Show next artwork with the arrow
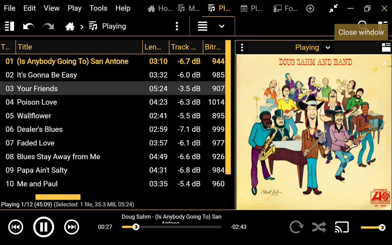392x245 pixels. point(384,63)
